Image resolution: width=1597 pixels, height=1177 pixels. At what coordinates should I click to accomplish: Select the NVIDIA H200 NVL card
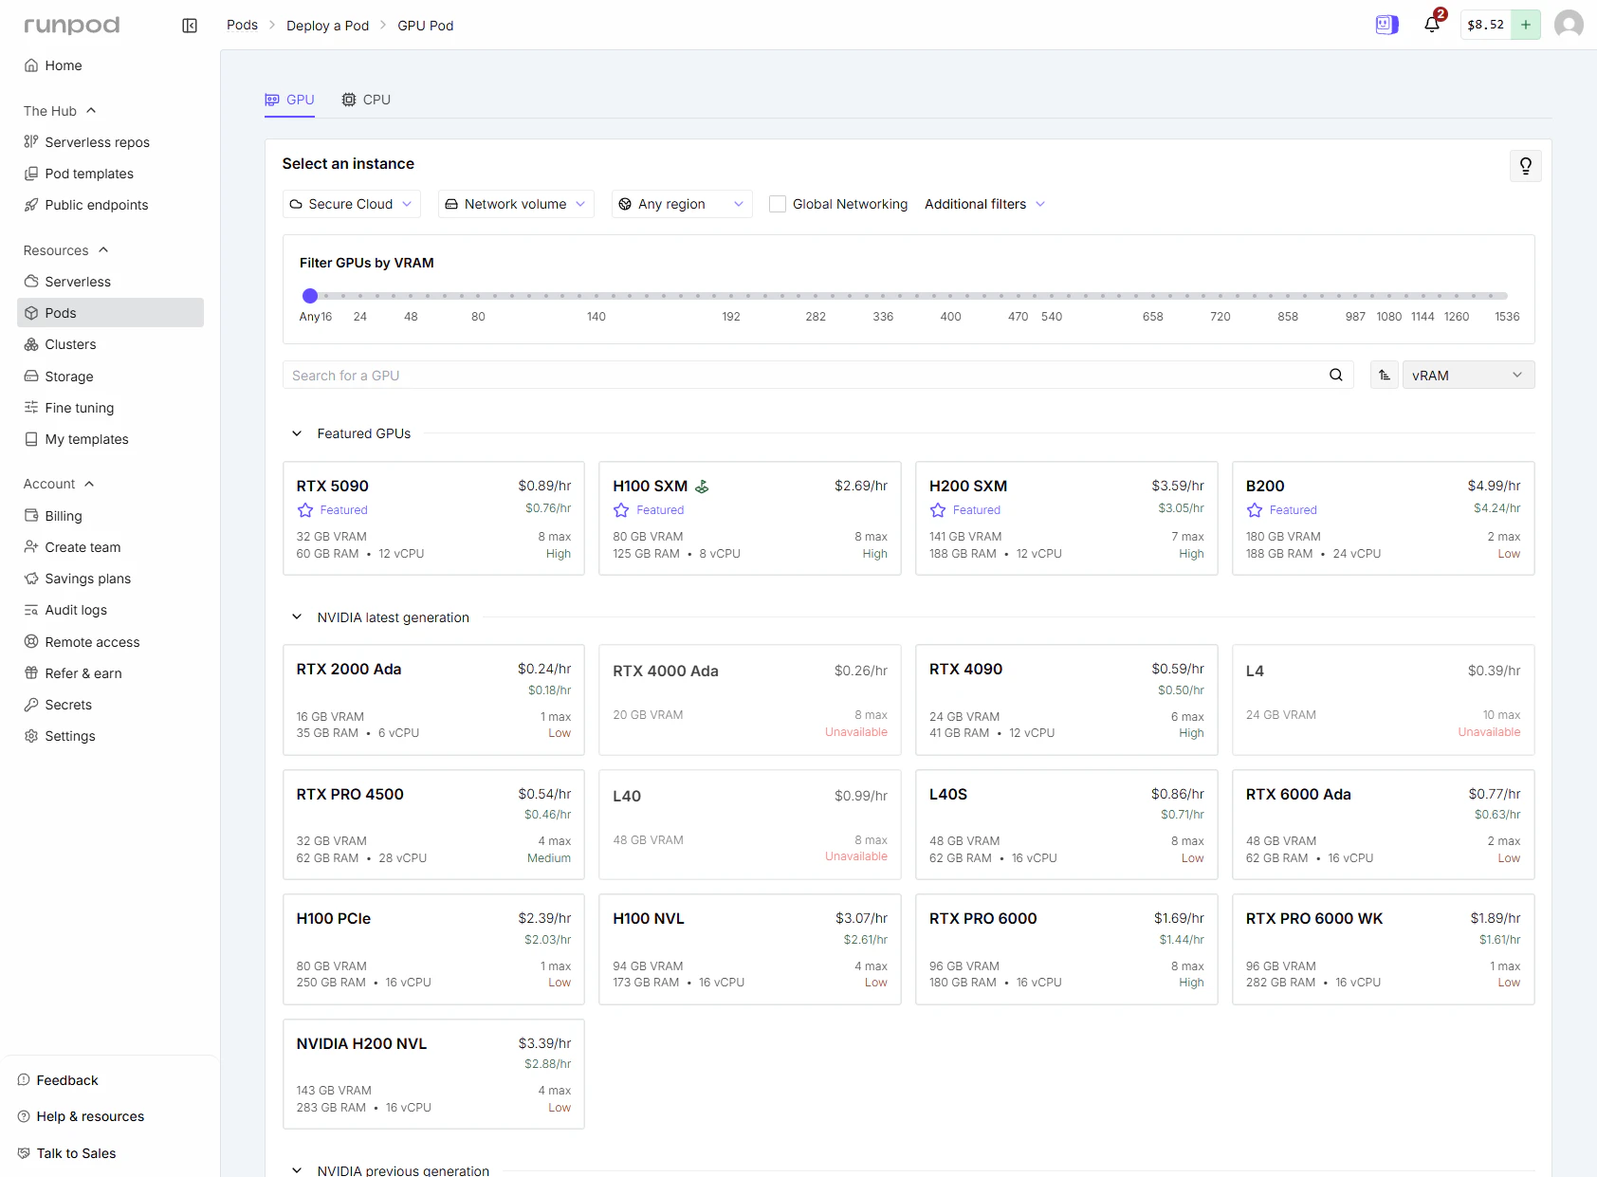433,1075
